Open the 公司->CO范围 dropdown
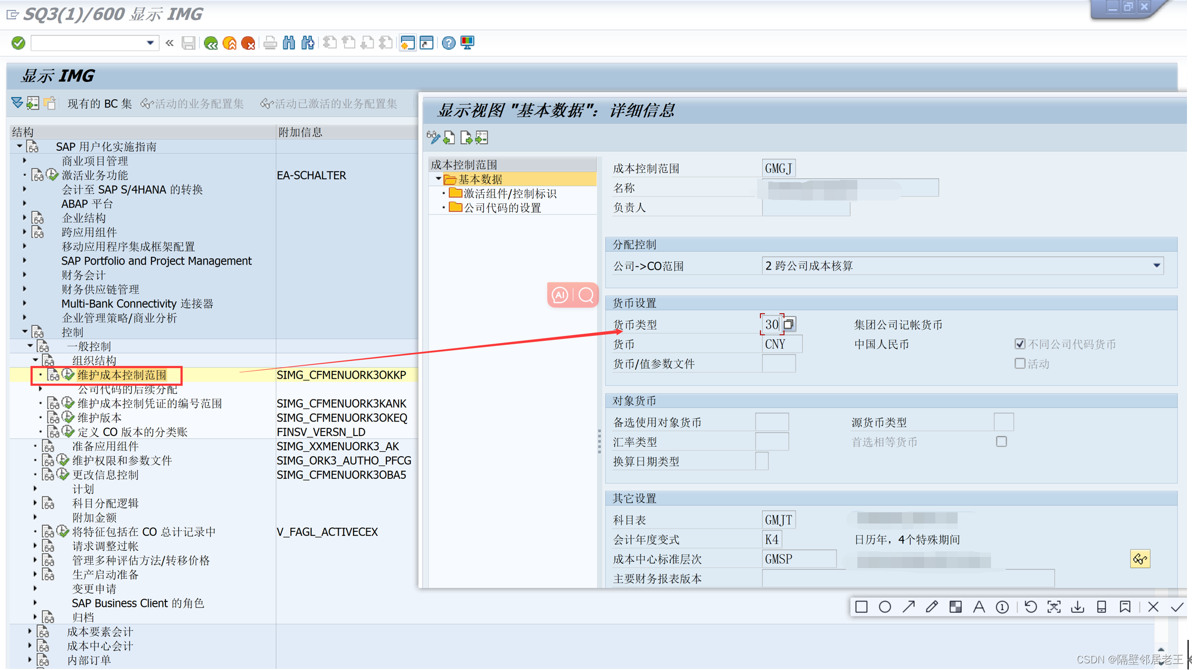Image resolution: width=1192 pixels, height=670 pixels. click(1156, 266)
